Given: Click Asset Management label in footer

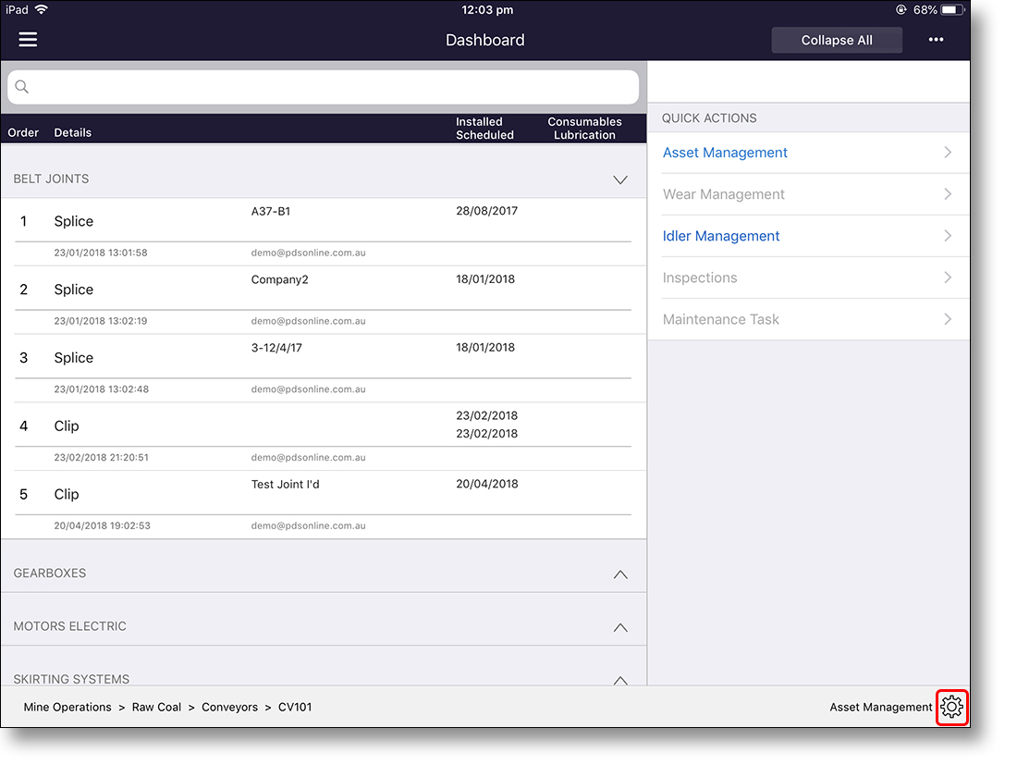Looking at the screenshot, I should (x=880, y=708).
